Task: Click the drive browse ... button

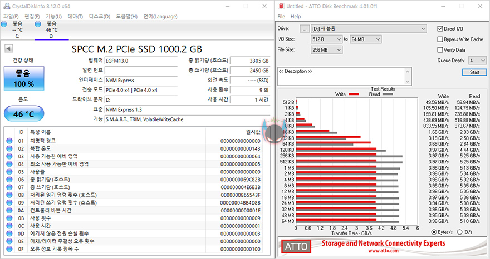Action: pyautogui.click(x=305, y=29)
